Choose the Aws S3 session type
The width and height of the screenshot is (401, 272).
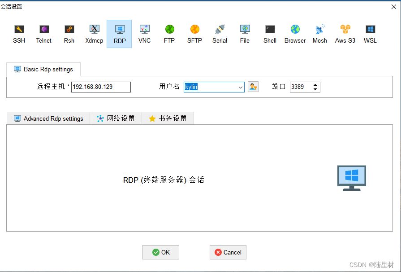tap(345, 34)
